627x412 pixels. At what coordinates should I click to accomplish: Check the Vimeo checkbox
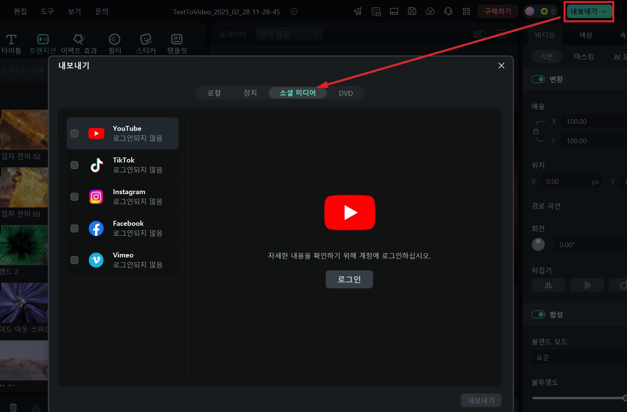click(75, 260)
